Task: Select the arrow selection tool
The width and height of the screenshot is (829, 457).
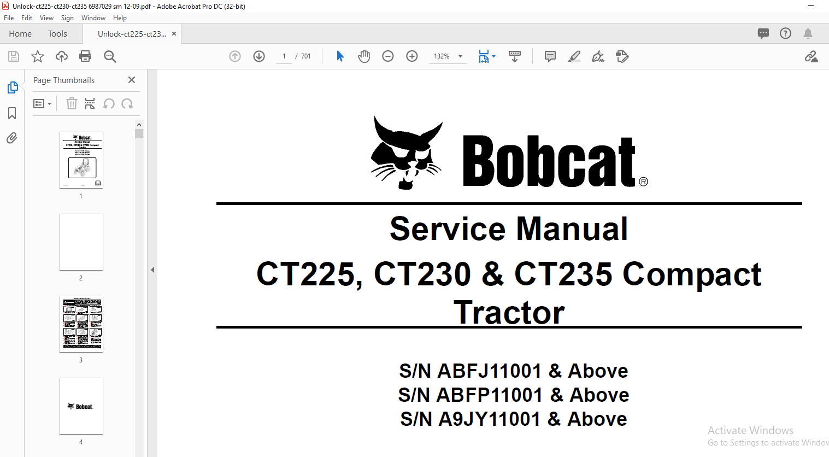Action: click(x=340, y=56)
